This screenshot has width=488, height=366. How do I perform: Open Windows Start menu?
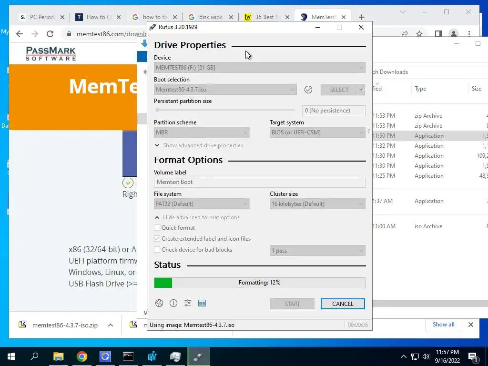coord(11,356)
